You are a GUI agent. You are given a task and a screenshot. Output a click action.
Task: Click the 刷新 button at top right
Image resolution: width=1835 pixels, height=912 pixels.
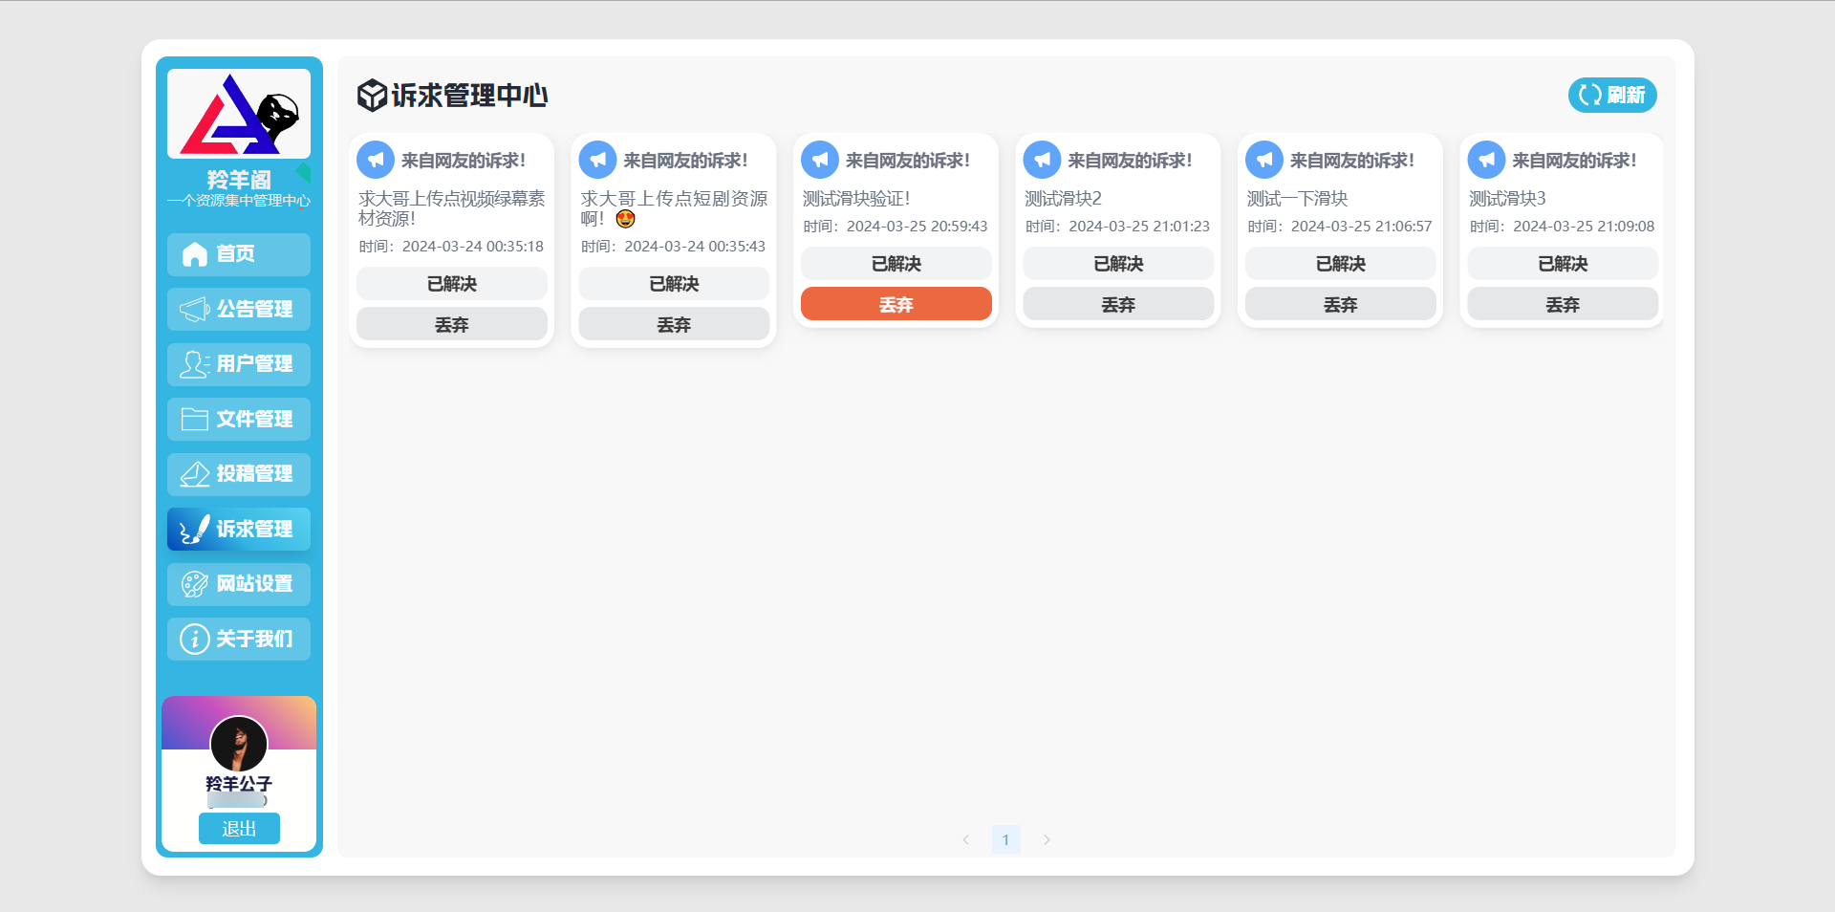tap(1611, 96)
